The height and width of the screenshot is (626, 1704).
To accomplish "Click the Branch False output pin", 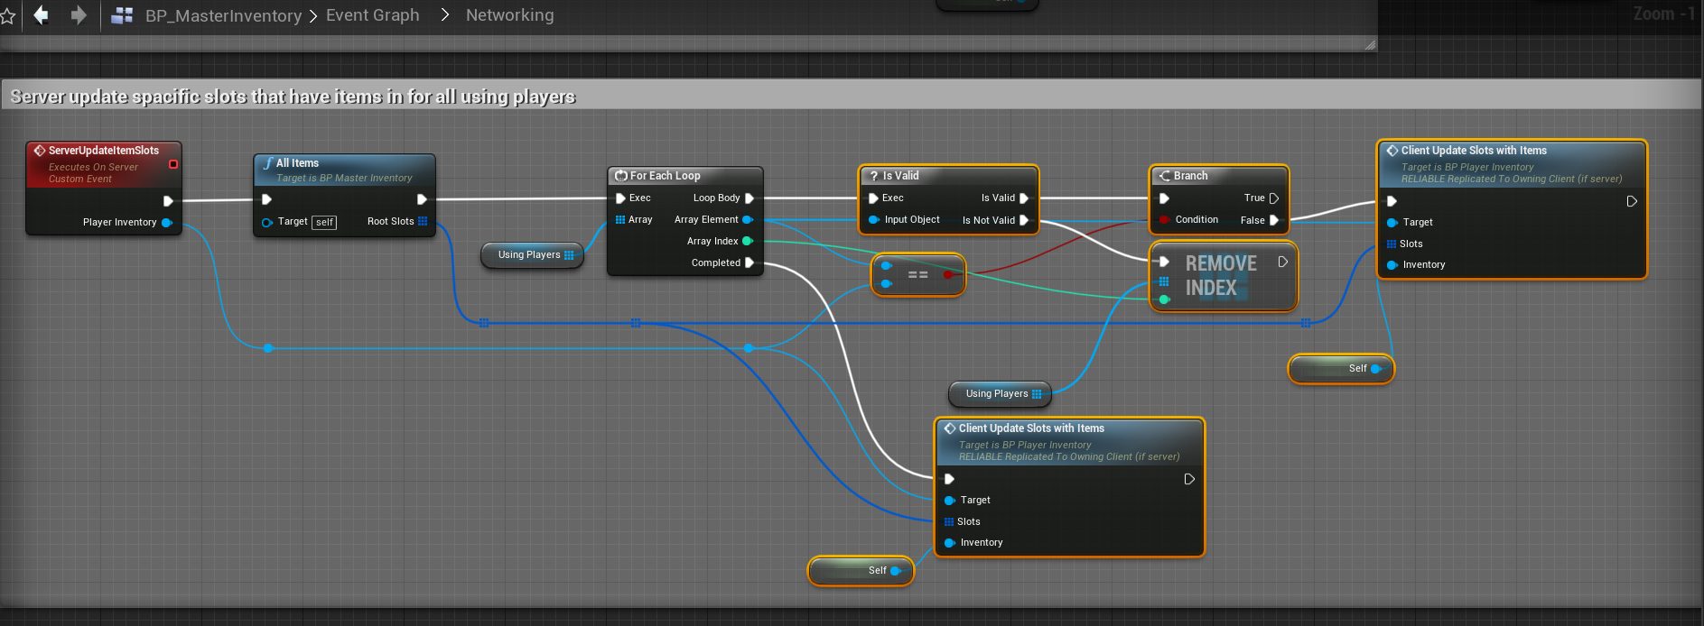I will coord(1274,220).
